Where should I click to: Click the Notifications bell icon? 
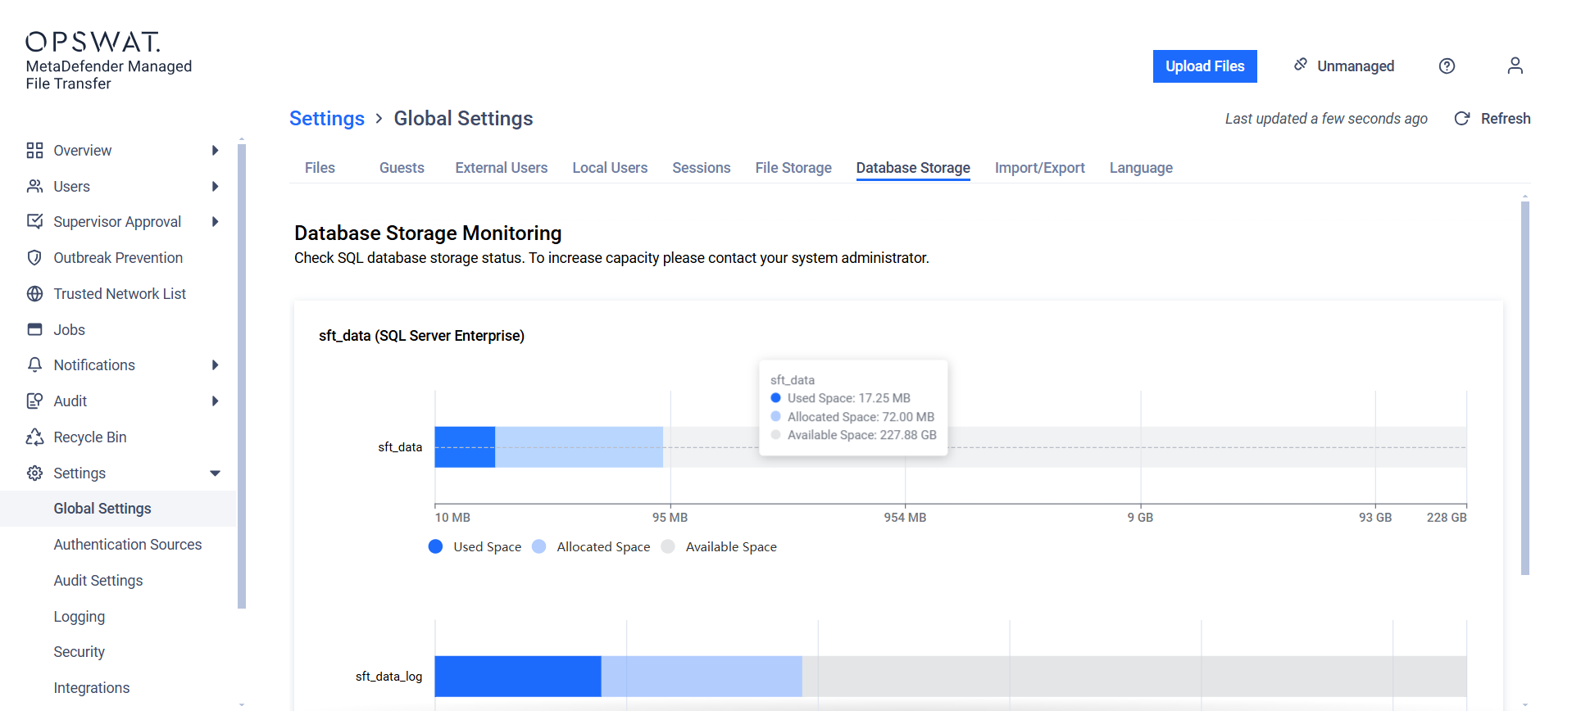point(34,365)
